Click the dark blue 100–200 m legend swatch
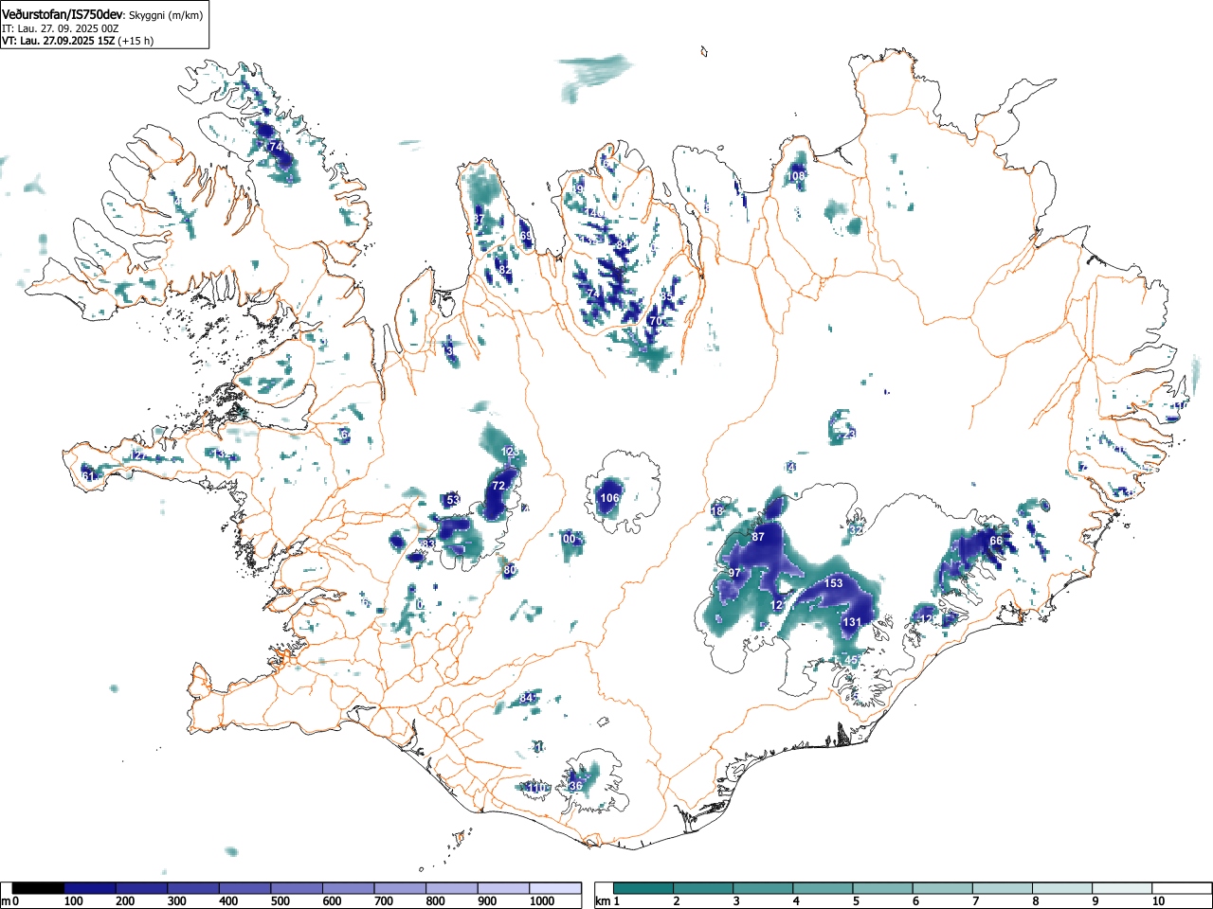Screen dimensions: 1213x909 point(90,888)
